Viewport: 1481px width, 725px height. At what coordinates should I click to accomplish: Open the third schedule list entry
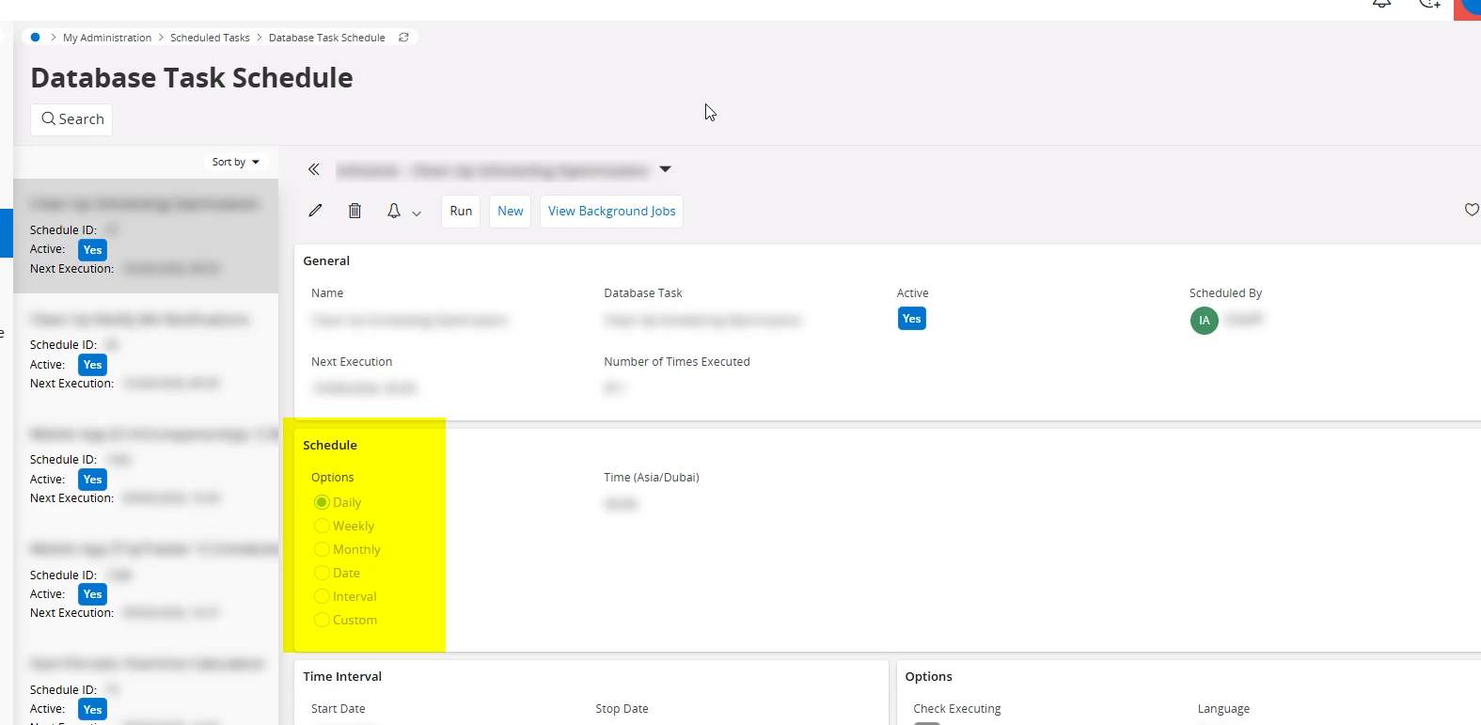coord(146,465)
